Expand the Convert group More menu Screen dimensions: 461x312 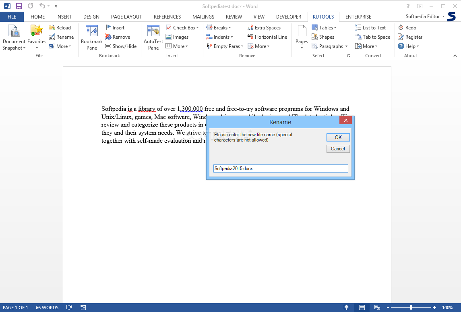pyautogui.click(x=366, y=46)
